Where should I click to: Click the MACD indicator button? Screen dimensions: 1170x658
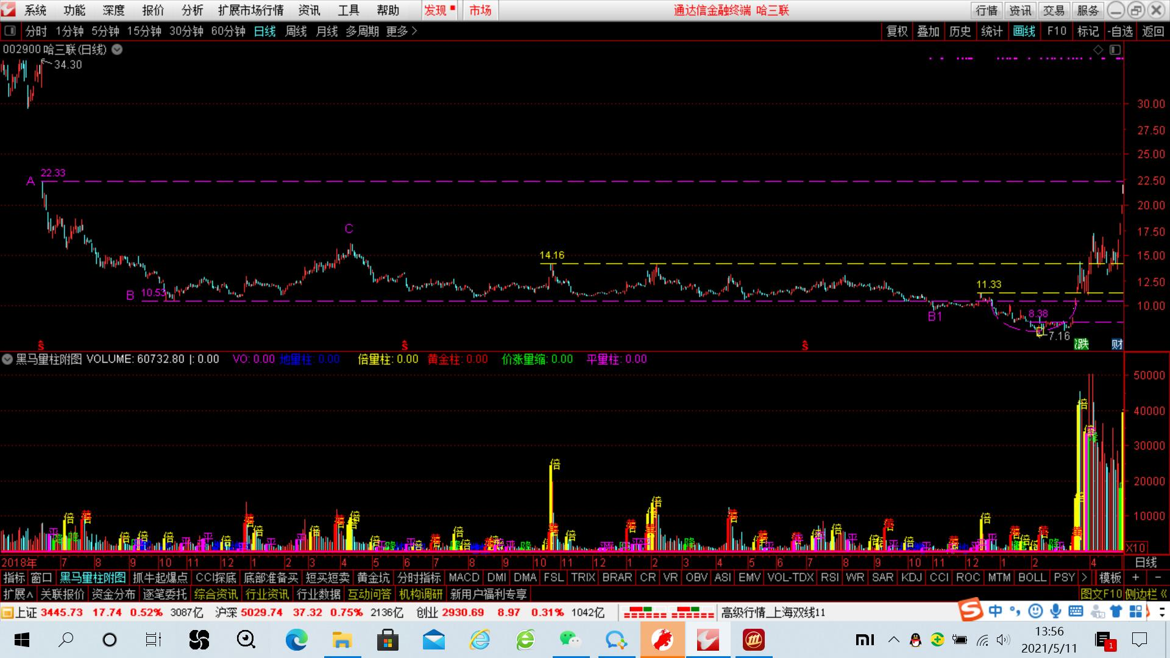click(464, 577)
